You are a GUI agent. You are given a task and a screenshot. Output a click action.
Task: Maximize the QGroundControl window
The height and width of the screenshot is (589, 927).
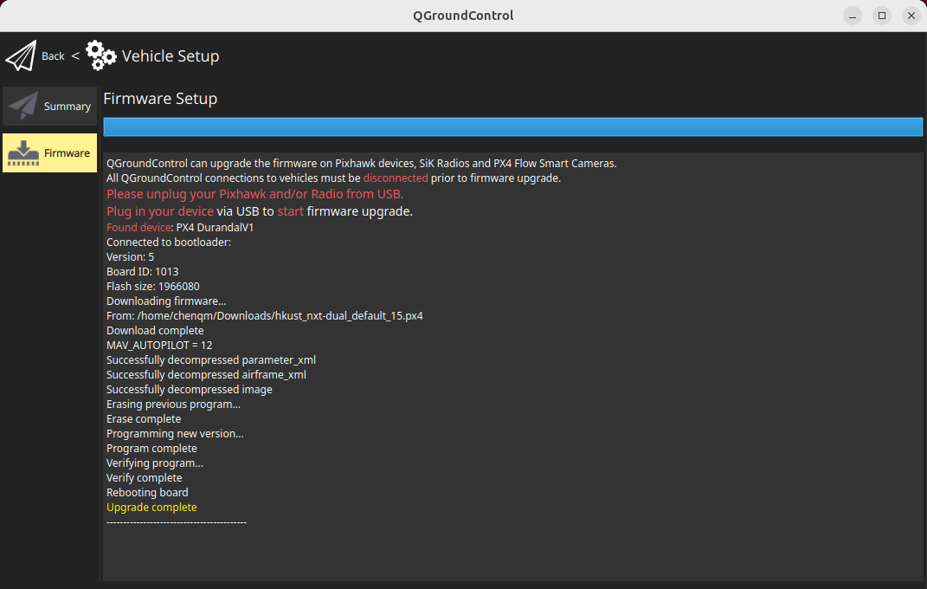click(x=882, y=16)
